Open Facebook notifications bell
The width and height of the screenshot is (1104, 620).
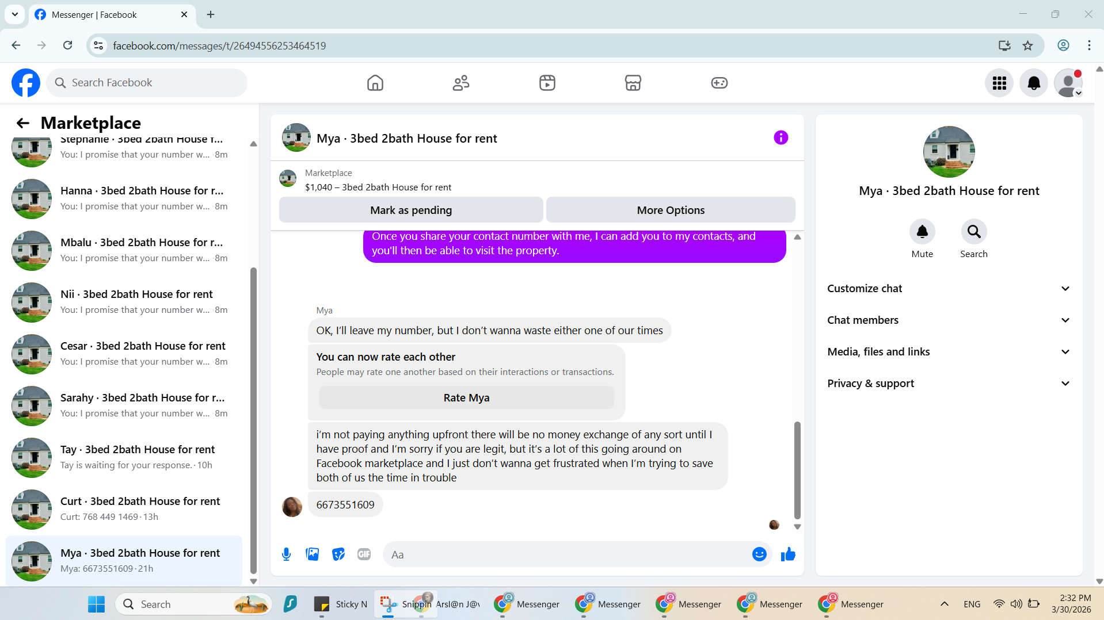[1034, 83]
